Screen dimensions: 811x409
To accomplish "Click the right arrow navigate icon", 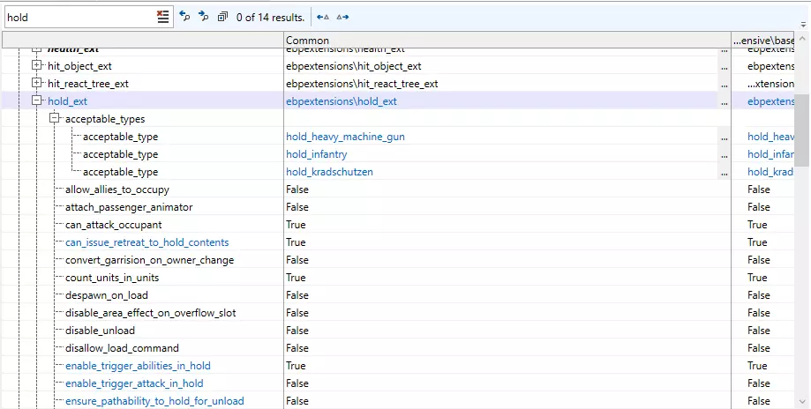I will pyautogui.click(x=342, y=17).
